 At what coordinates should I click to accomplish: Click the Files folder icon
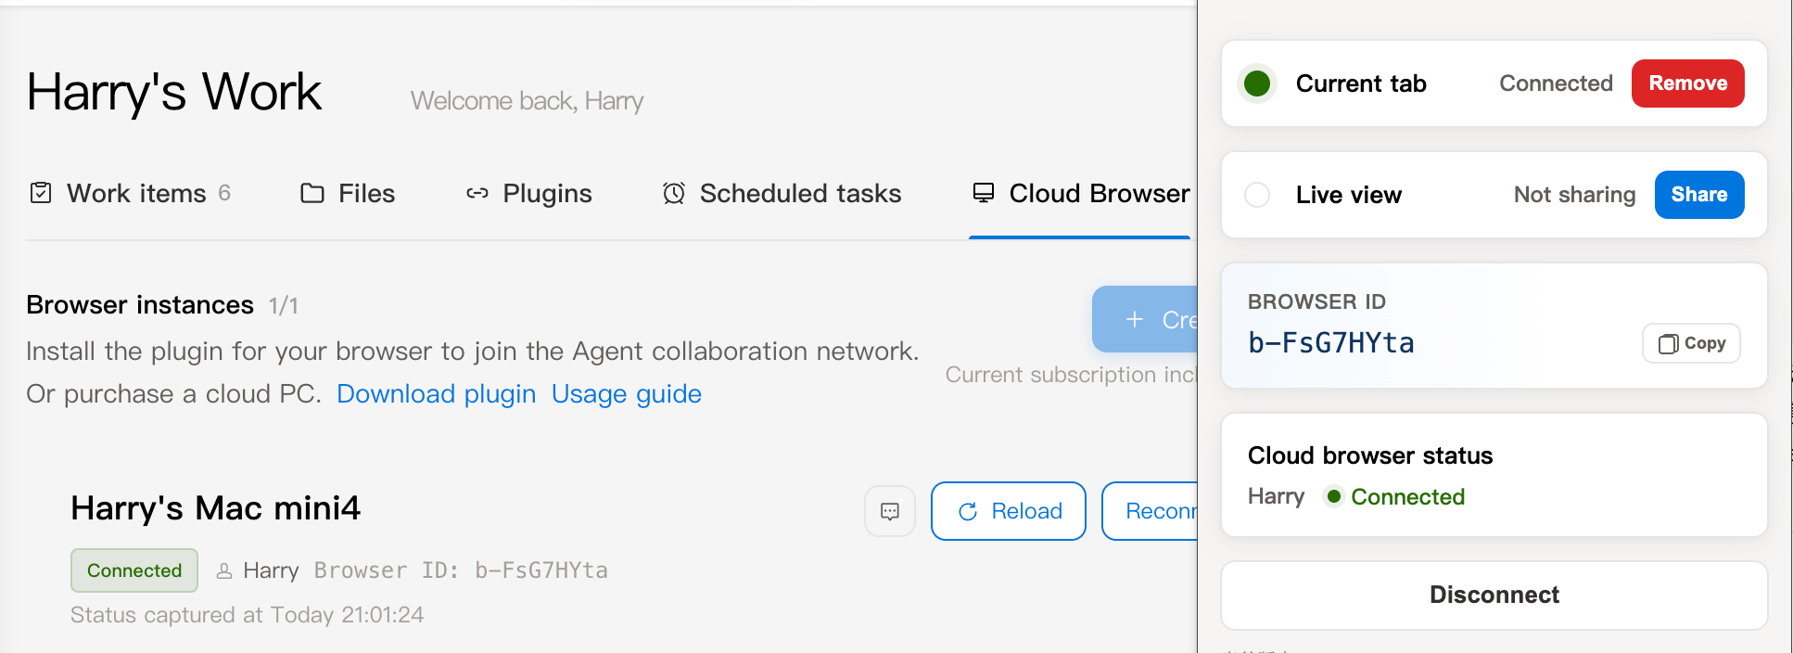tap(312, 193)
